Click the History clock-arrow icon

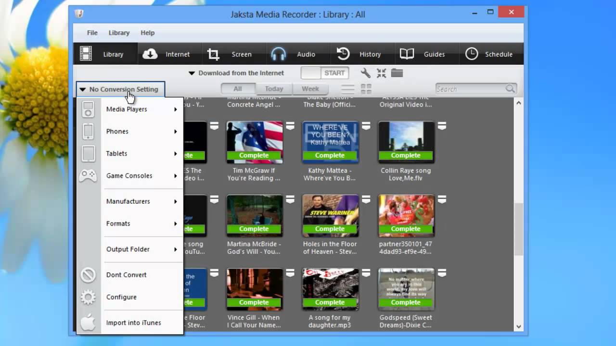343,54
